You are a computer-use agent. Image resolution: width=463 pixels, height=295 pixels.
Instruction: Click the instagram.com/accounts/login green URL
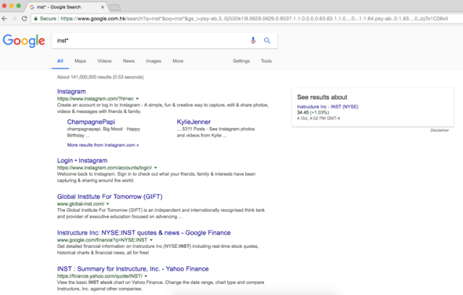coord(104,168)
